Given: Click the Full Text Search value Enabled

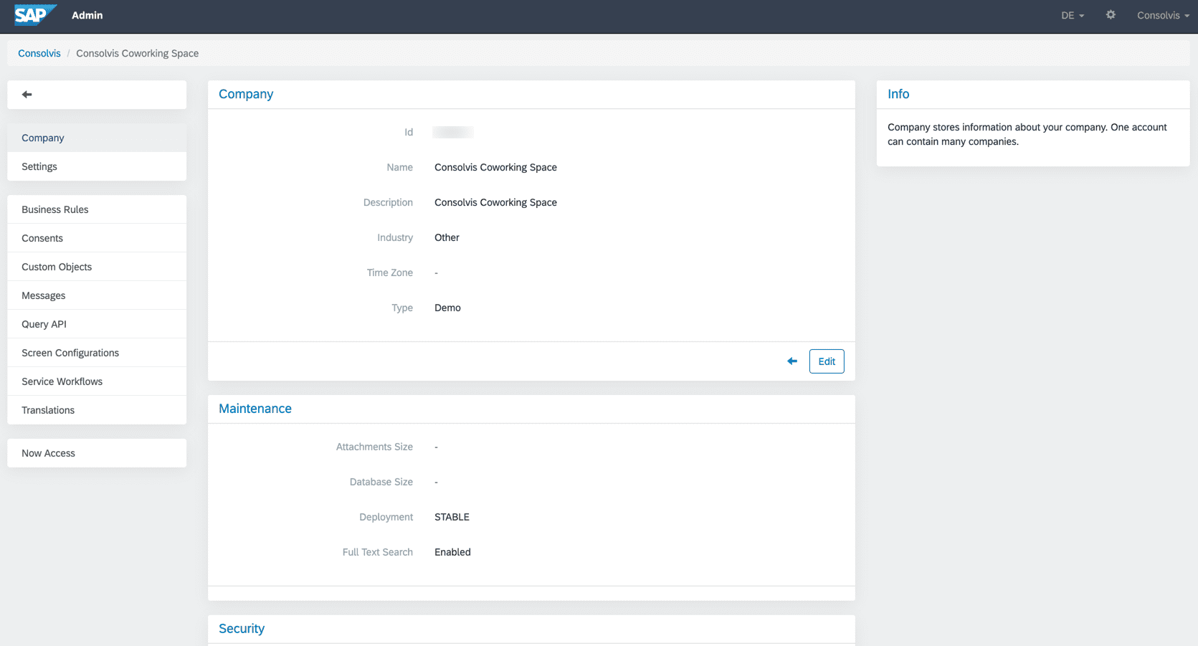Looking at the screenshot, I should (452, 552).
